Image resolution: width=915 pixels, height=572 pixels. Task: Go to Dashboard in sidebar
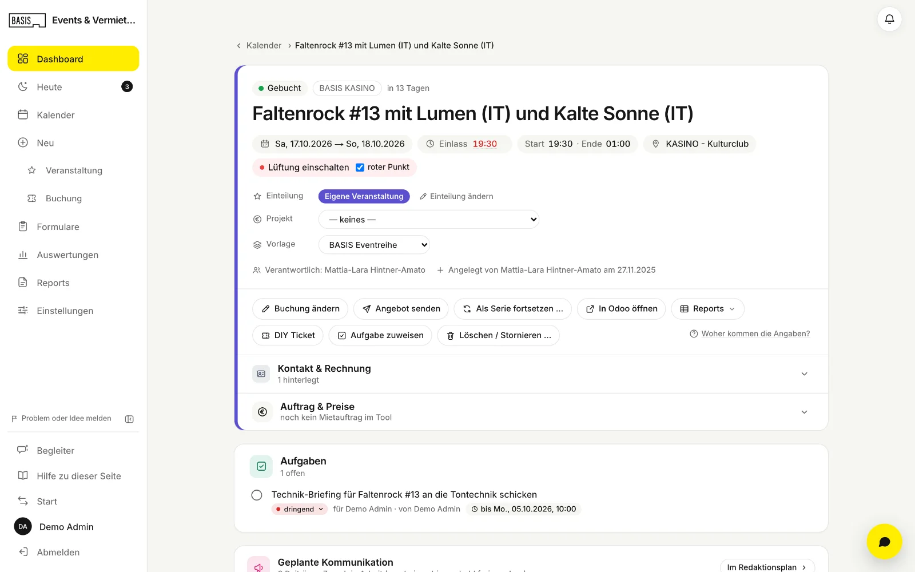click(x=73, y=59)
